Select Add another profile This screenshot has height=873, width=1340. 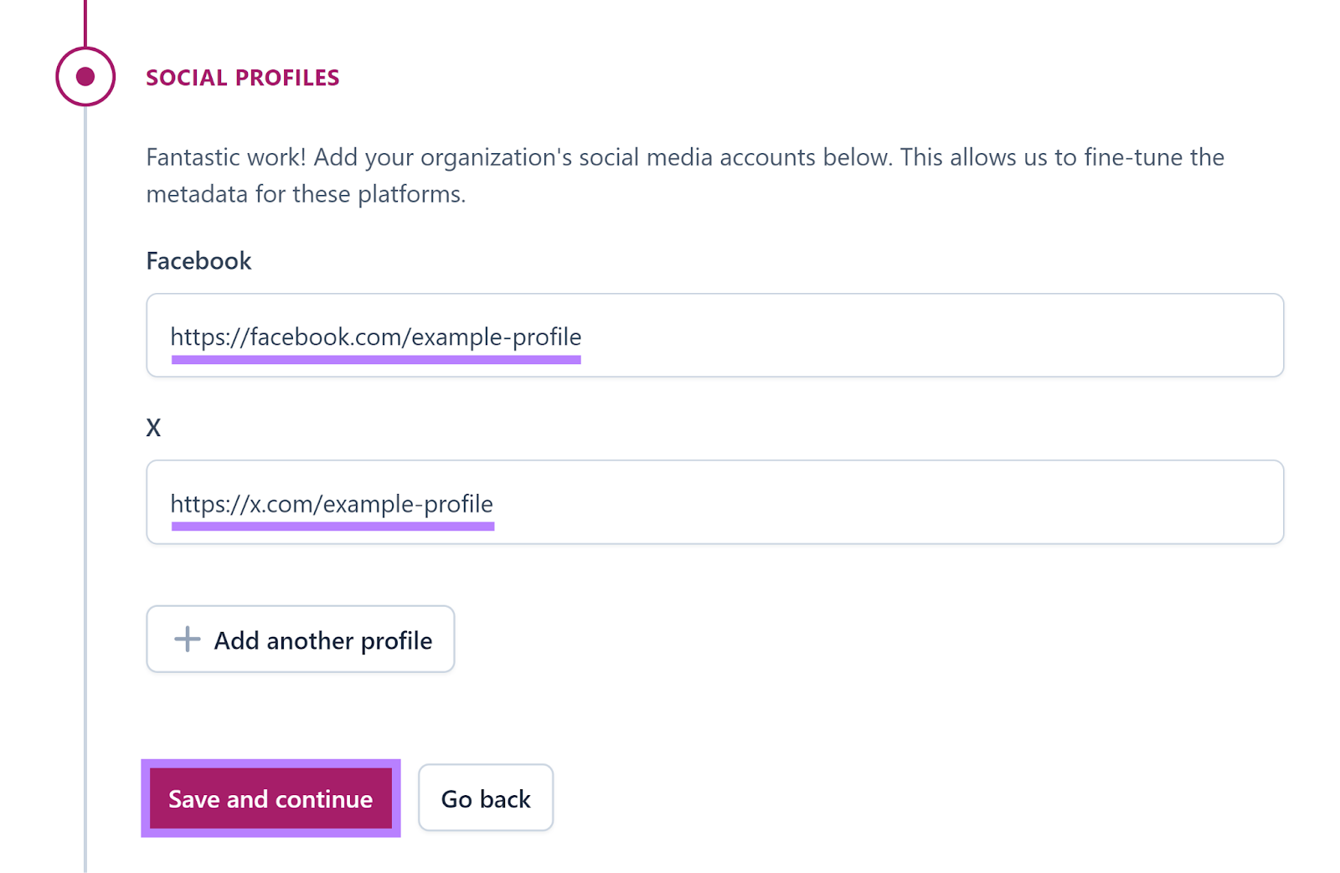[300, 639]
